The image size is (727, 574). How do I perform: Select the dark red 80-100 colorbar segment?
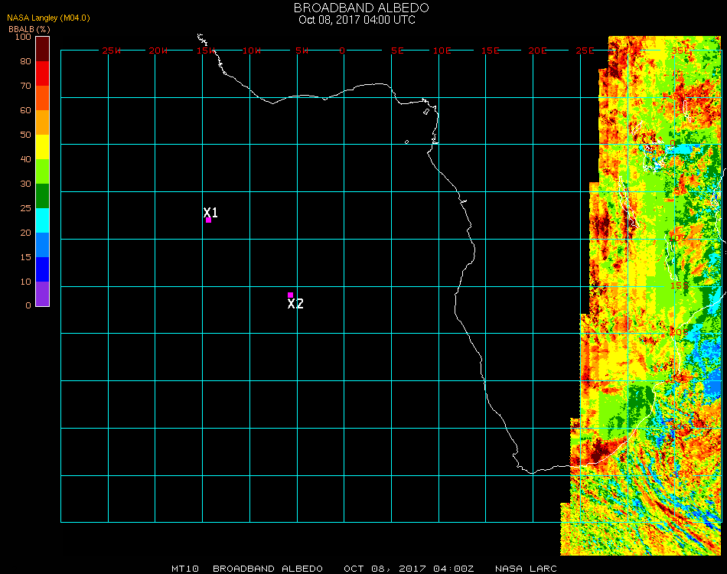point(43,48)
